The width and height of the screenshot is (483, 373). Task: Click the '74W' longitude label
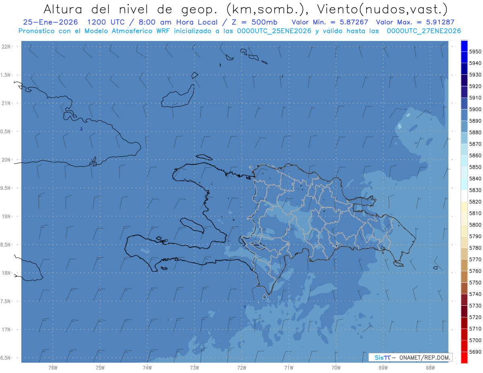coord(147,367)
